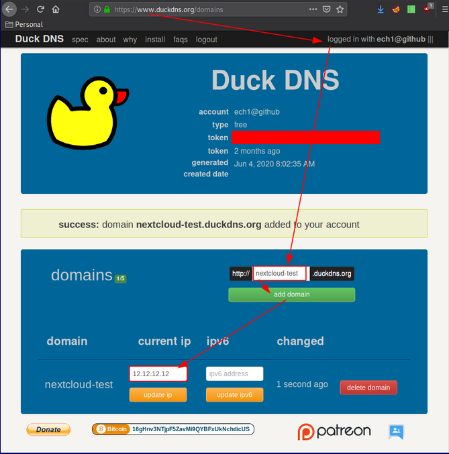449x454 pixels.
Task: Click the "ipv6" column header
Action: [x=217, y=341]
